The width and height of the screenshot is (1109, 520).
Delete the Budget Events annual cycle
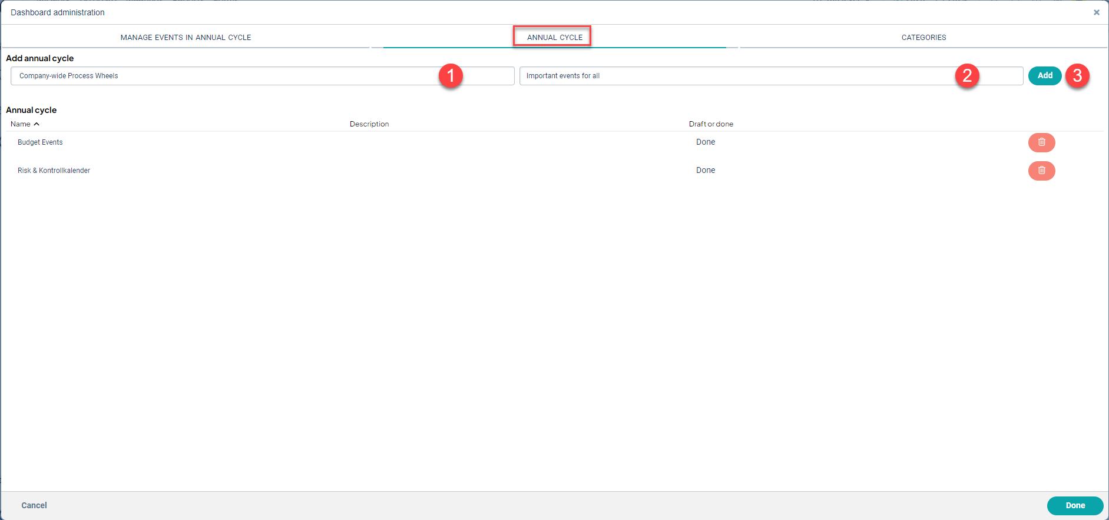coord(1041,142)
